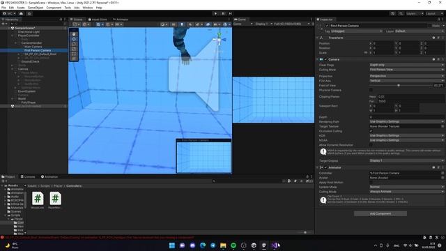Select the Scale tool in Scene overlay
This screenshot has width=446, height=251.
coord(74,49)
